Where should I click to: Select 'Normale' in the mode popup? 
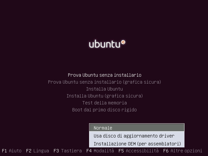coord(137,128)
